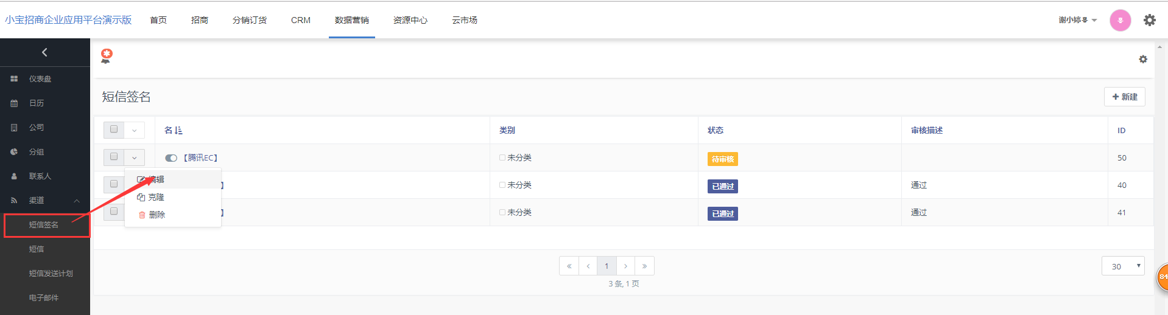Click the orange floating bubble at right edge

coord(1162,277)
